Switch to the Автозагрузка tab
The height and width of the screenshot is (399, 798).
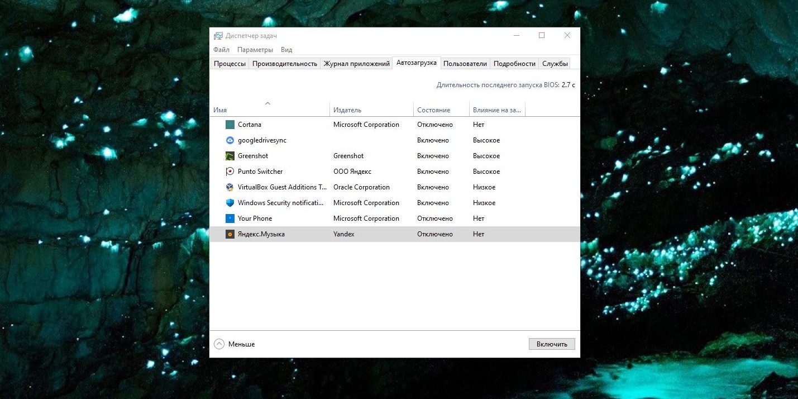coord(417,63)
